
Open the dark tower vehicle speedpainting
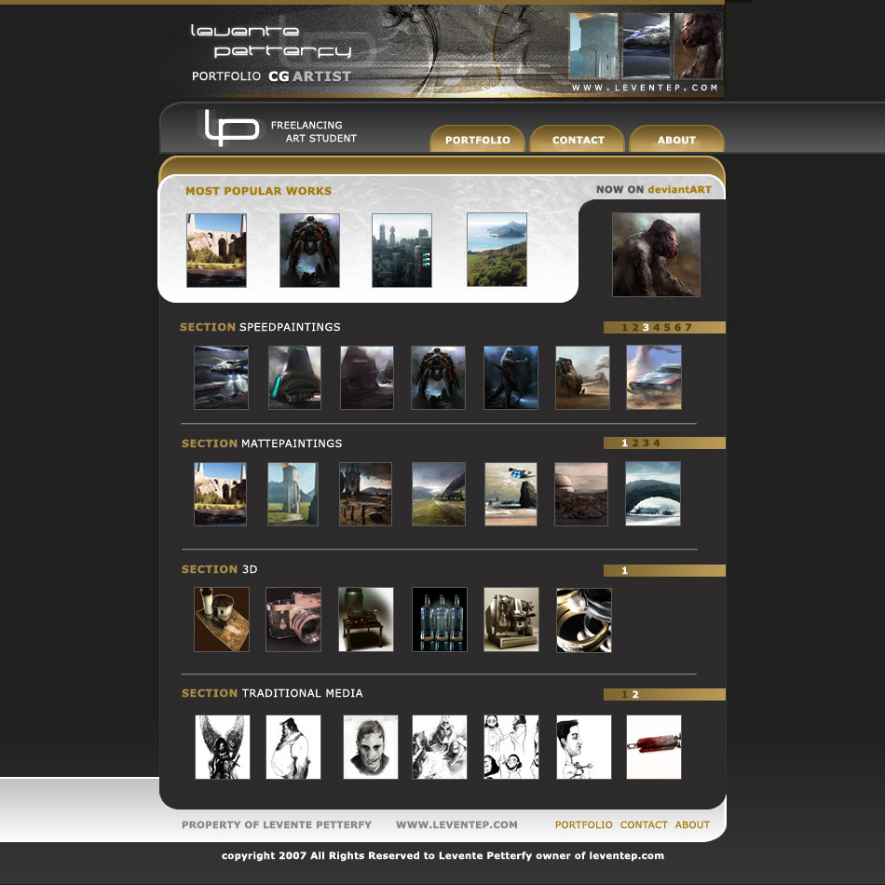coord(294,377)
